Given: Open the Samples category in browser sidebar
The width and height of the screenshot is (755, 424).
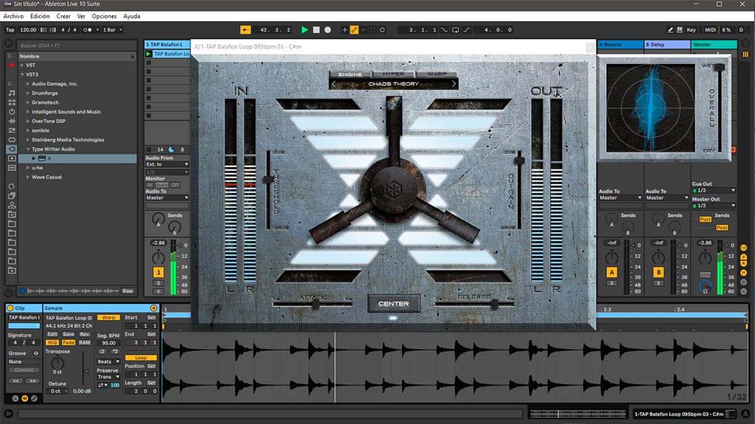Looking at the screenshot, I should pos(11,168).
